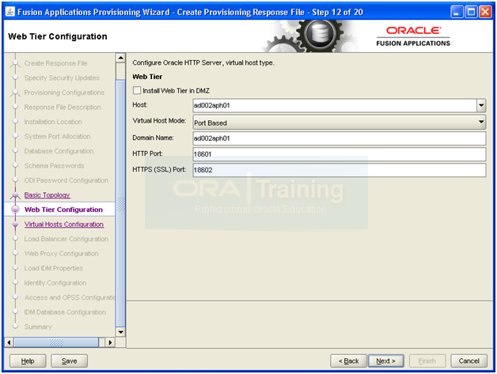This screenshot has height=374, width=497.
Task: Click horizontal scroll left arrow
Action: pyautogui.click(x=9, y=342)
